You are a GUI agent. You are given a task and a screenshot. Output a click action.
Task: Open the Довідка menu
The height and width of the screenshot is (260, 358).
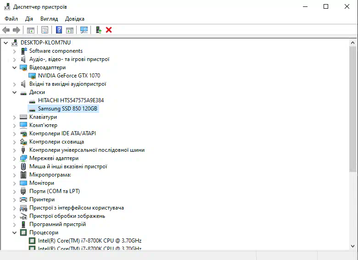coord(75,19)
